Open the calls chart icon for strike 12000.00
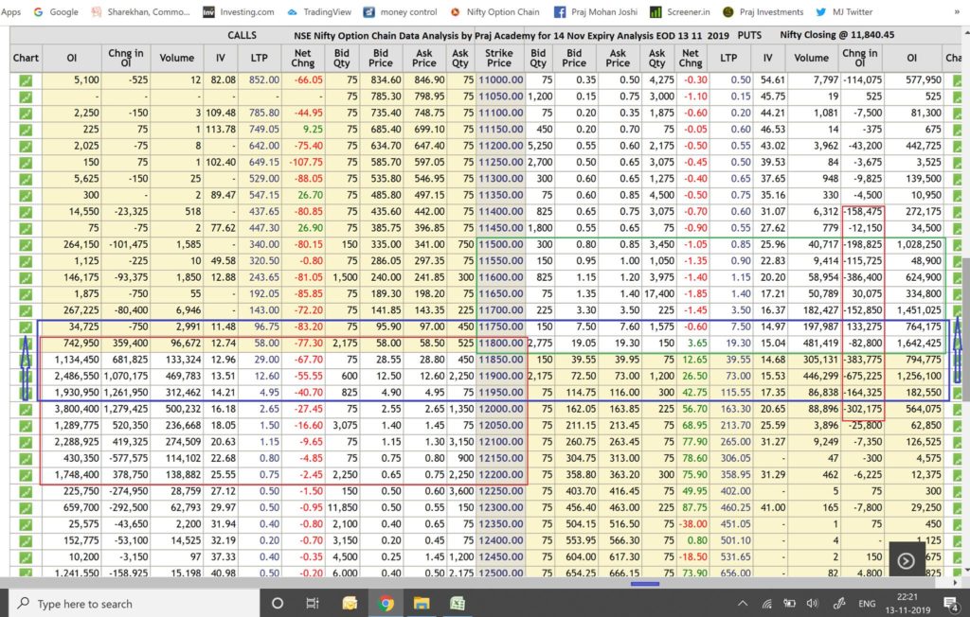Image resolution: width=970 pixels, height=617 pixels. click(26, 408)
